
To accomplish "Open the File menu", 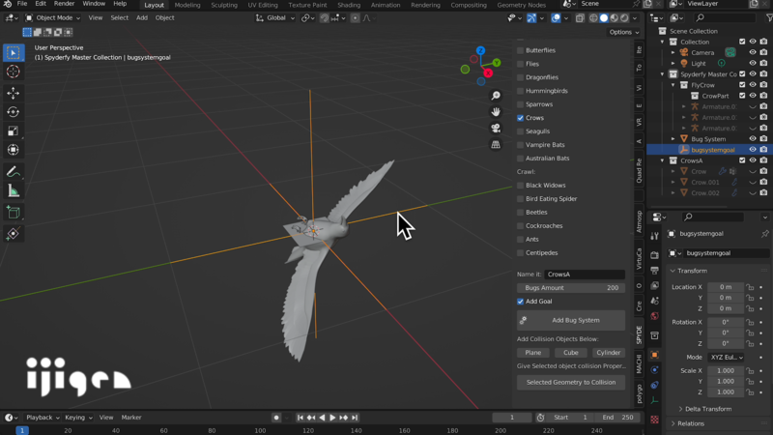I will [22, 4].
